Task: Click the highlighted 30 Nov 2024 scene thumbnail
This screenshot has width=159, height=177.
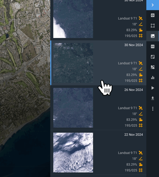Action: tap(73, 63)
